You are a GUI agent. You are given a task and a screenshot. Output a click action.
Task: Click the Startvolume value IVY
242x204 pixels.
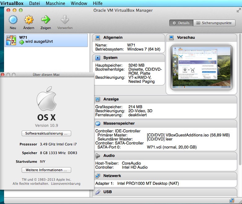tap(42, 162)
